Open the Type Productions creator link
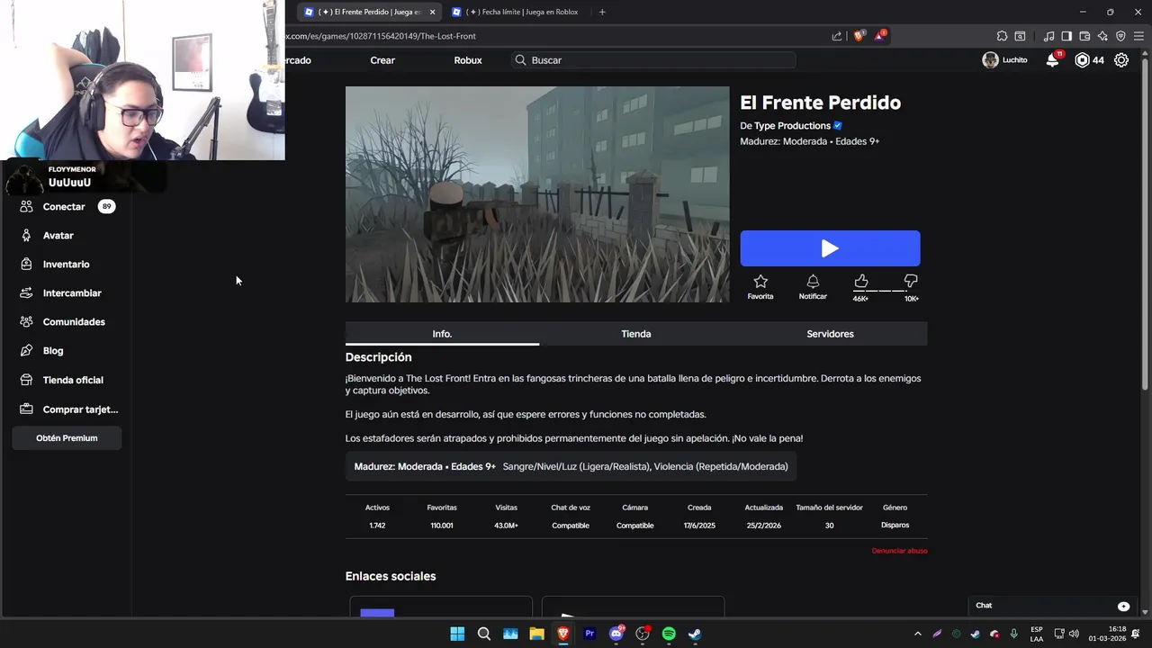 coord(792,126)
